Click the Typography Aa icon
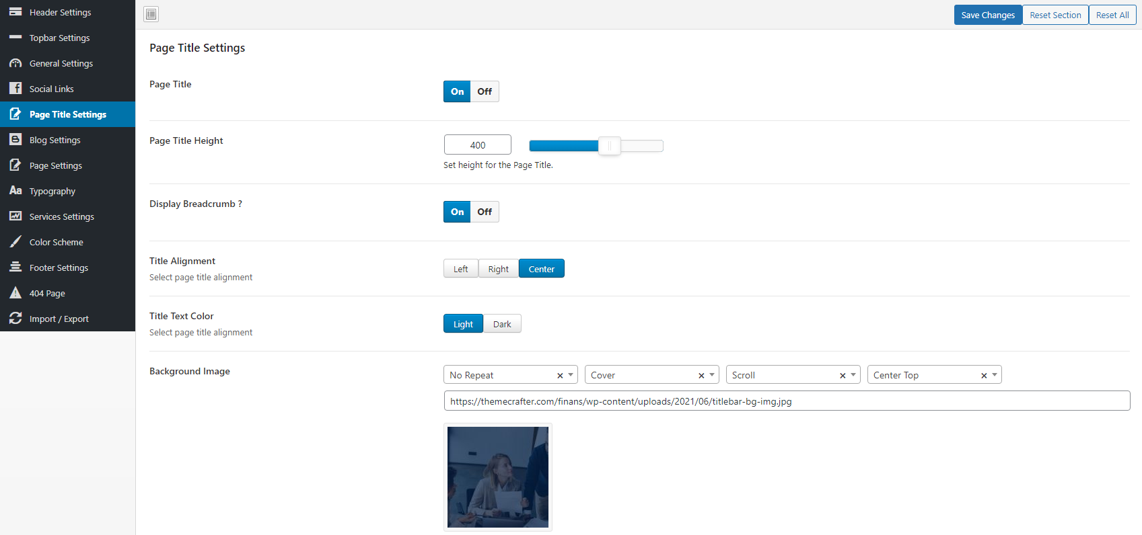This screenshot has height=535, width=1142. pos(15,191)
